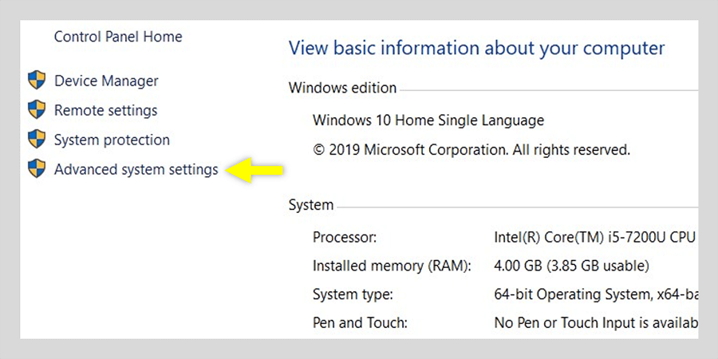Click the shield icon beside Remote settings

click(x=37, y=109)
